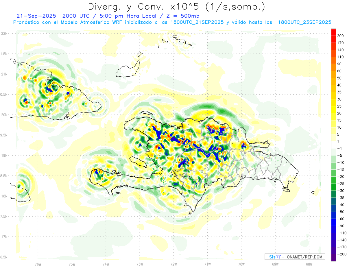Click the '-35' color bar value
Image resolution: width=347 pixels, height=268 pixels.
[341, 198]
